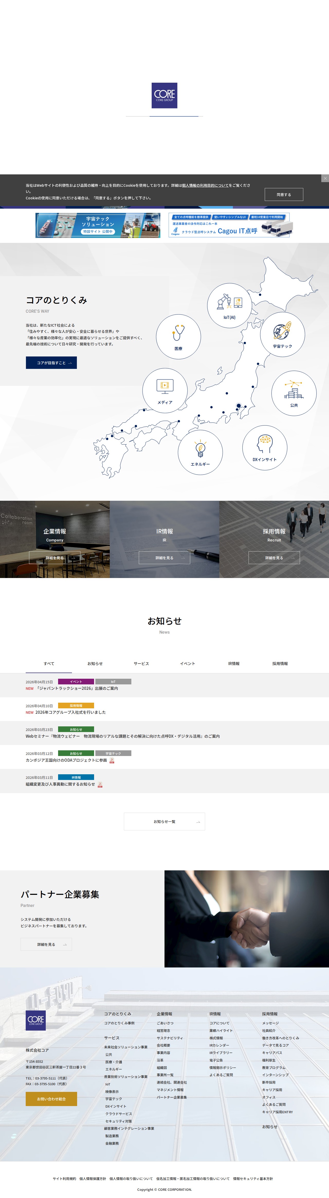
Task: Select the お知らせ news tab
Action: pos(95,664)
